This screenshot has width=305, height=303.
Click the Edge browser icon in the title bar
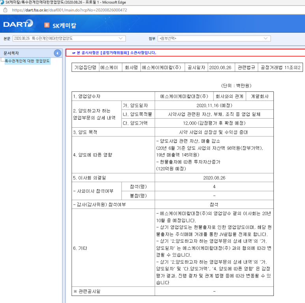[2, 2]
